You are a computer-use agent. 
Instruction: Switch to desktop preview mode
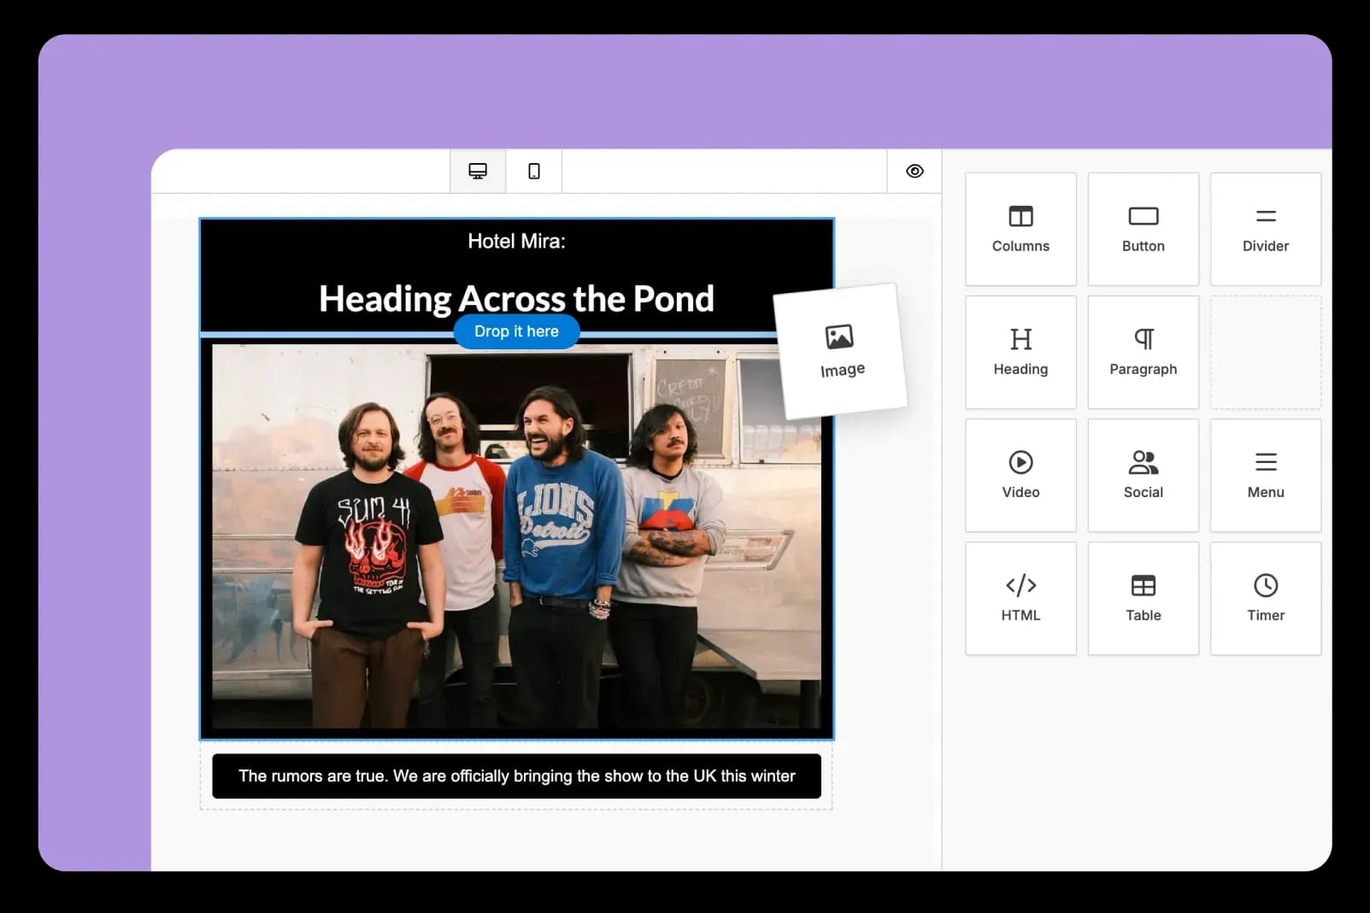coord(478,172)
